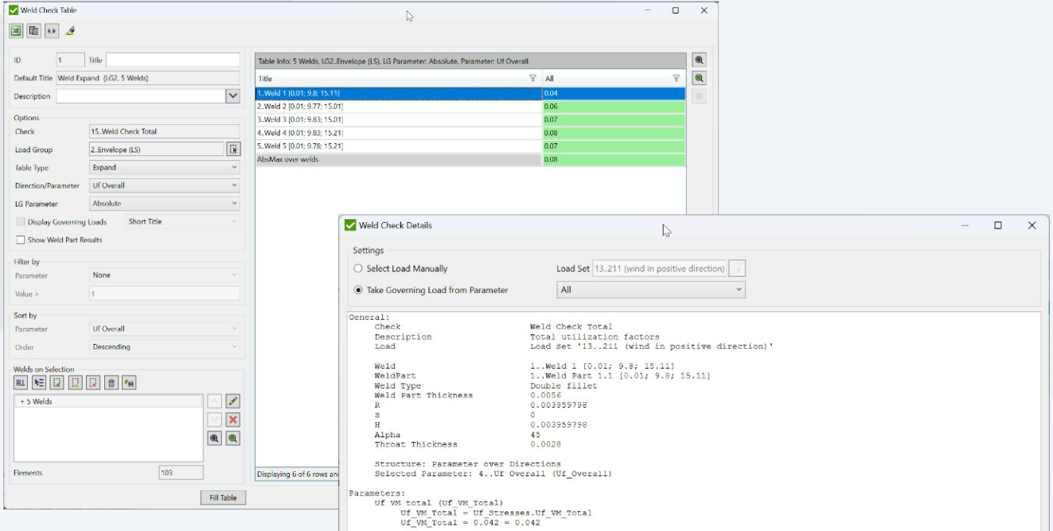Click the green magnifier beside results table
Screen dimensions: 1053x531
[x=700, y=78]
